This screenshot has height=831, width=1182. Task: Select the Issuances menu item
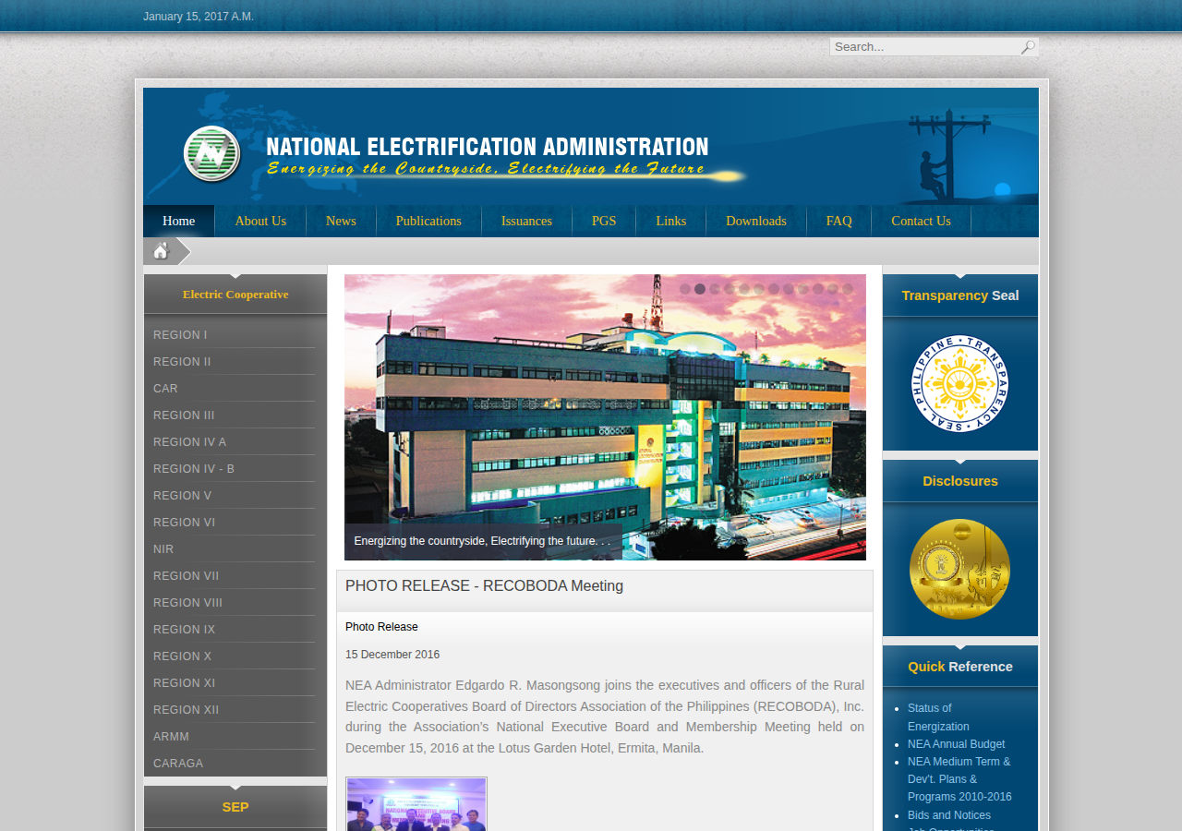(x=526, y=222)
